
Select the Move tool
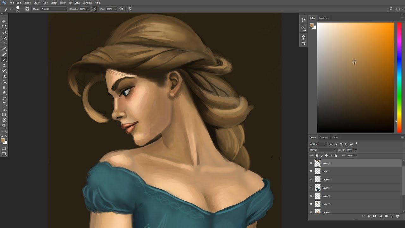click(4, 21)
